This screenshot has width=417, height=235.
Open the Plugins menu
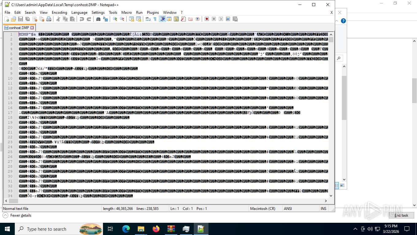coord(153,13)
